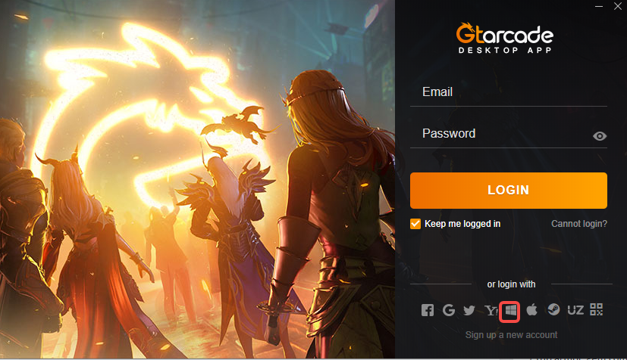Uncheck the Keep me logged in checkbox
The width and height of the screenshot is (627, 360).
click(x=415, y=224)
